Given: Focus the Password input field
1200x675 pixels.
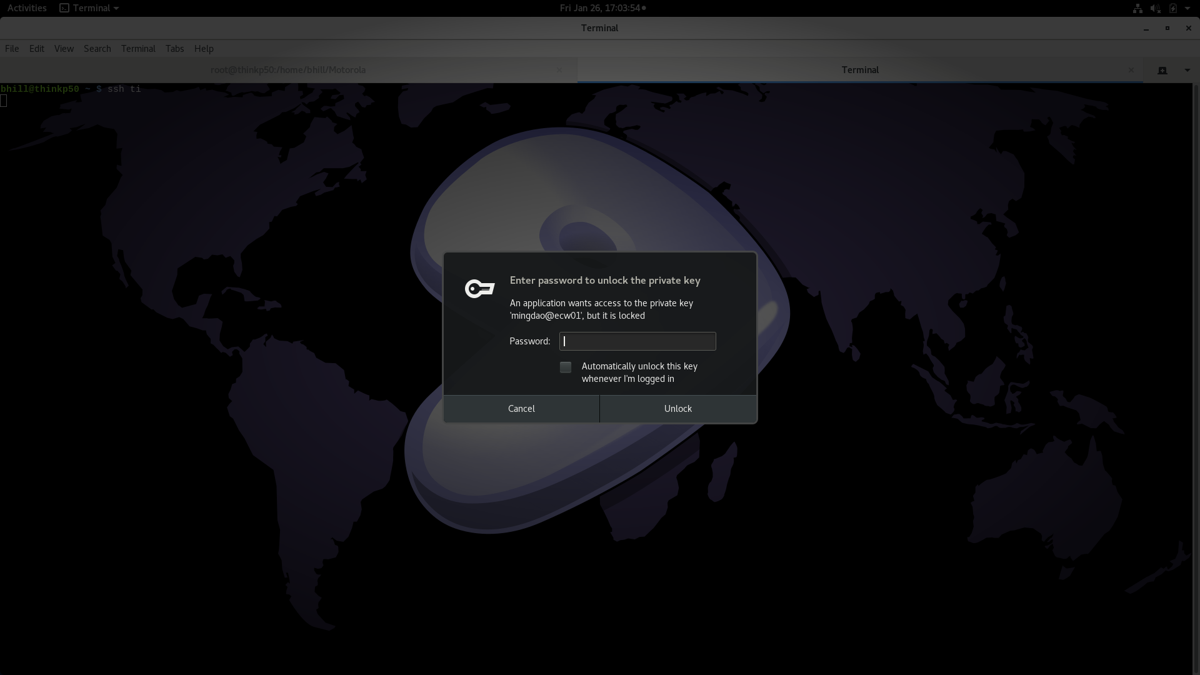Looking at the screenshot, I should pyautogui.click(x=637, y=341).
